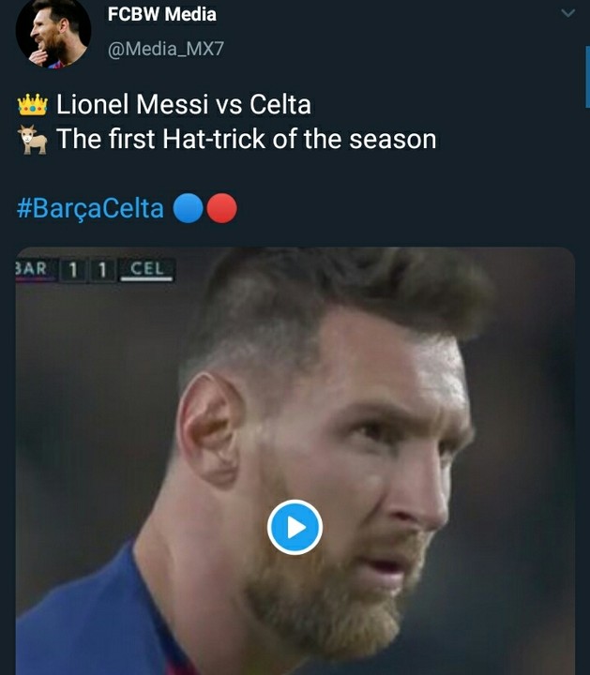Open the FCBW Media profile avatar

coord(53,35)
